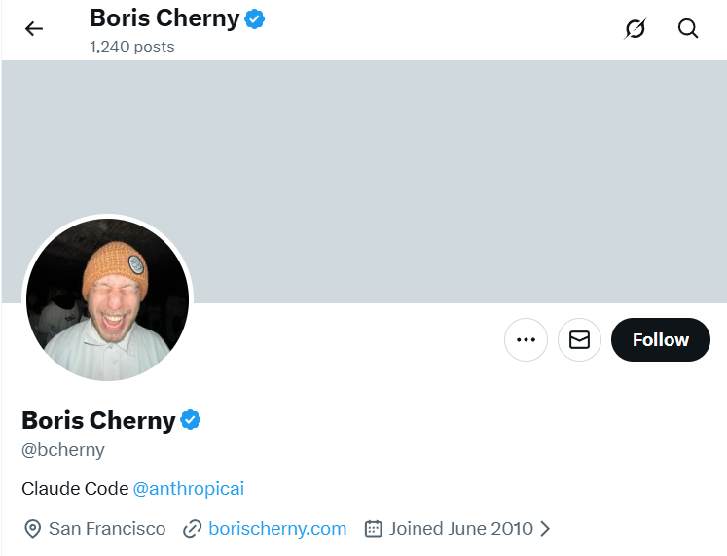Click the @bcherny handle text

coord(63,450)
